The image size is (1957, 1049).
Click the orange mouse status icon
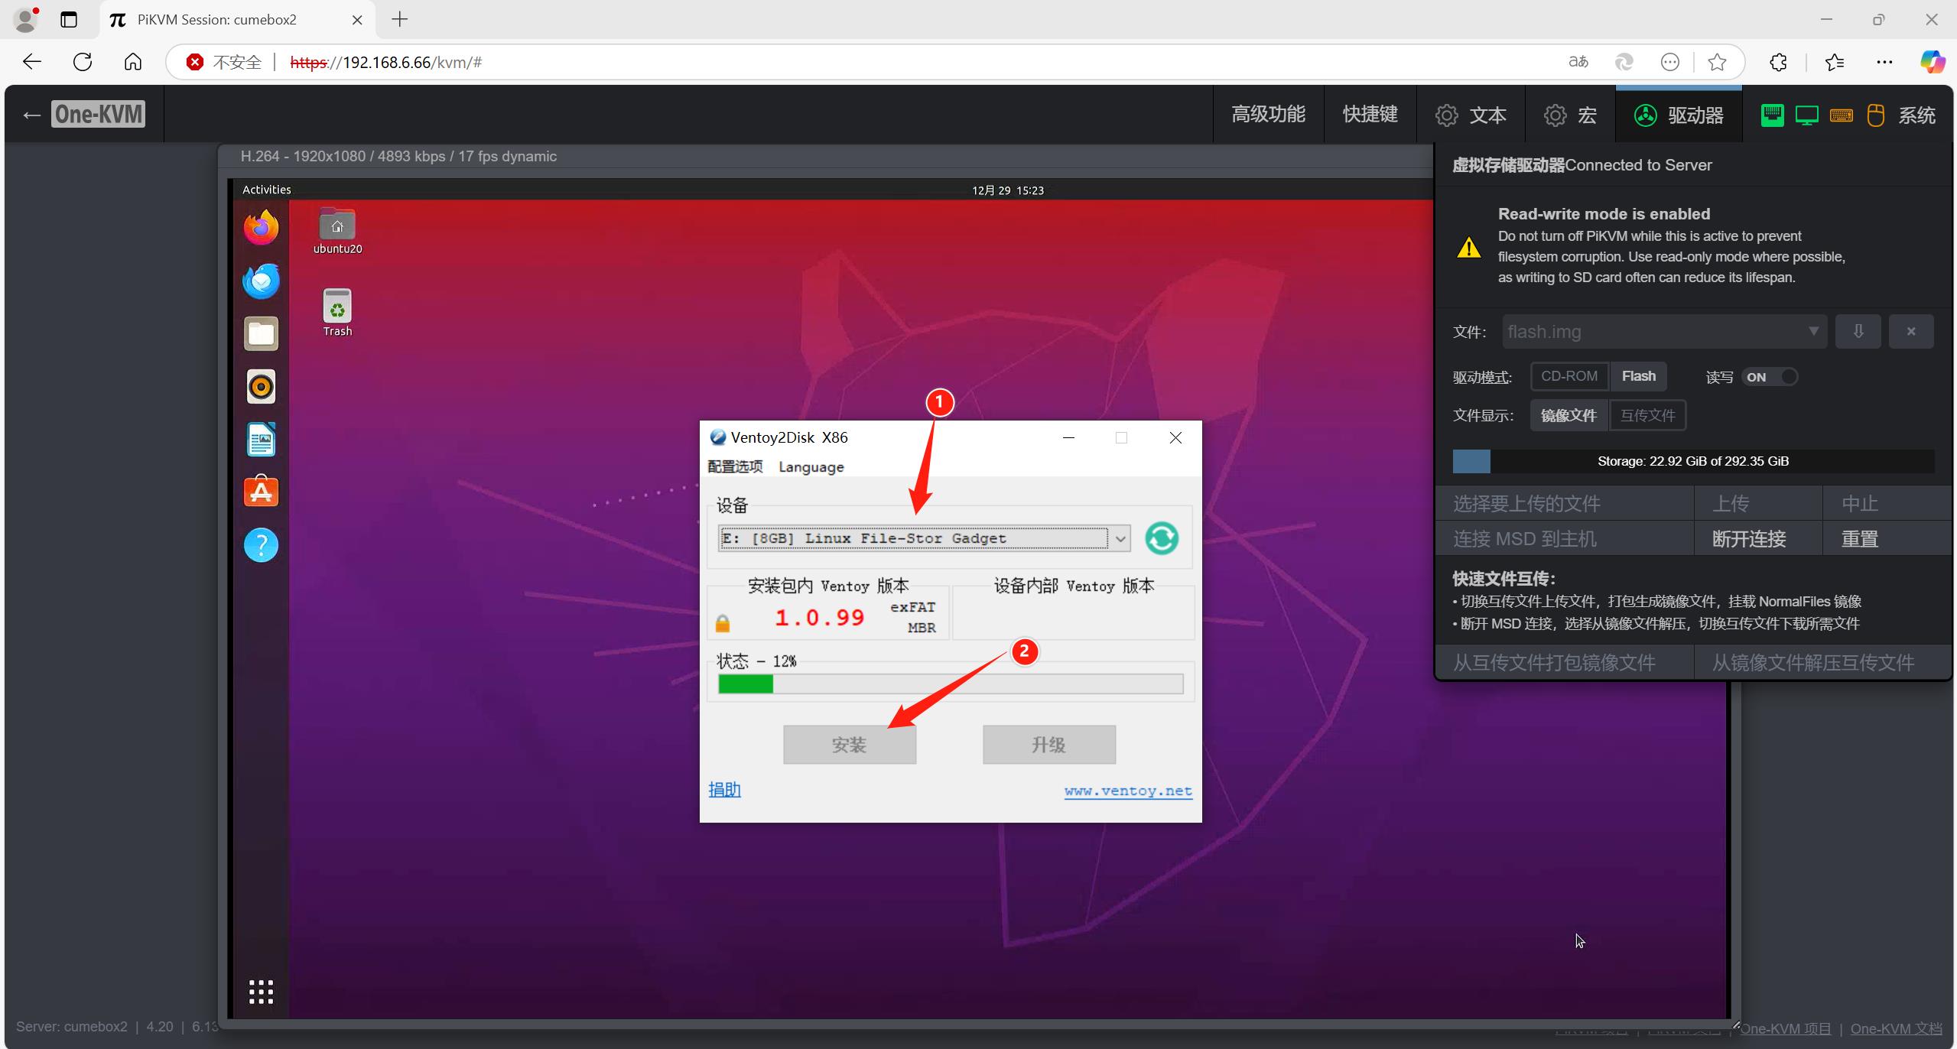[x=1875, y=115]
